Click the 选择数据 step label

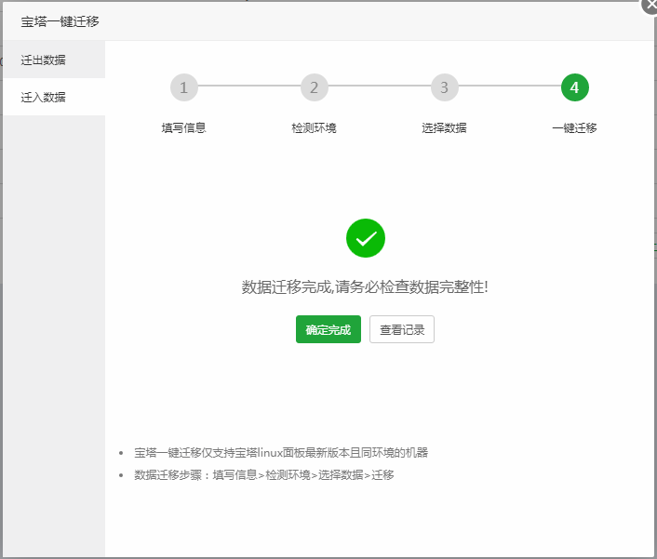click(444, 127)
